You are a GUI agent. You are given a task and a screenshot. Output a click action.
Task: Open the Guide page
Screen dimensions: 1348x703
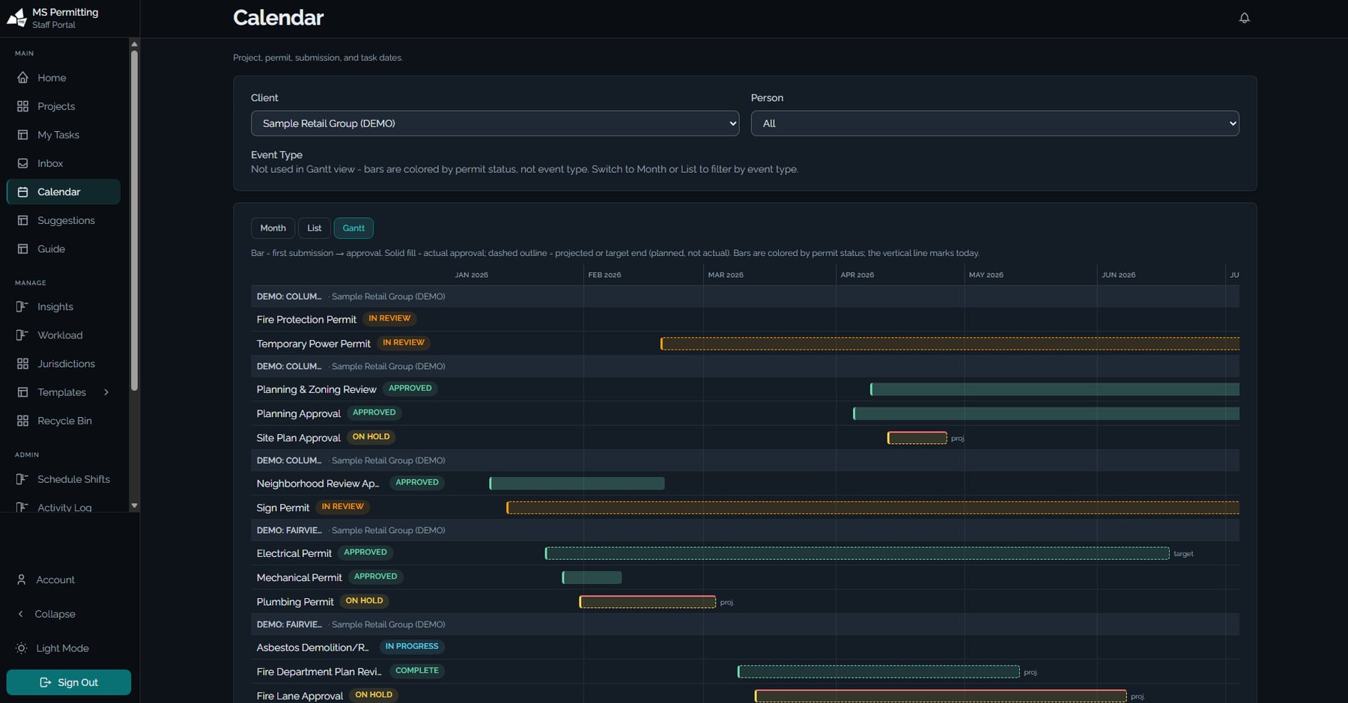(63, 249)
